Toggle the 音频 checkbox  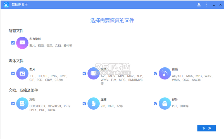156,73
